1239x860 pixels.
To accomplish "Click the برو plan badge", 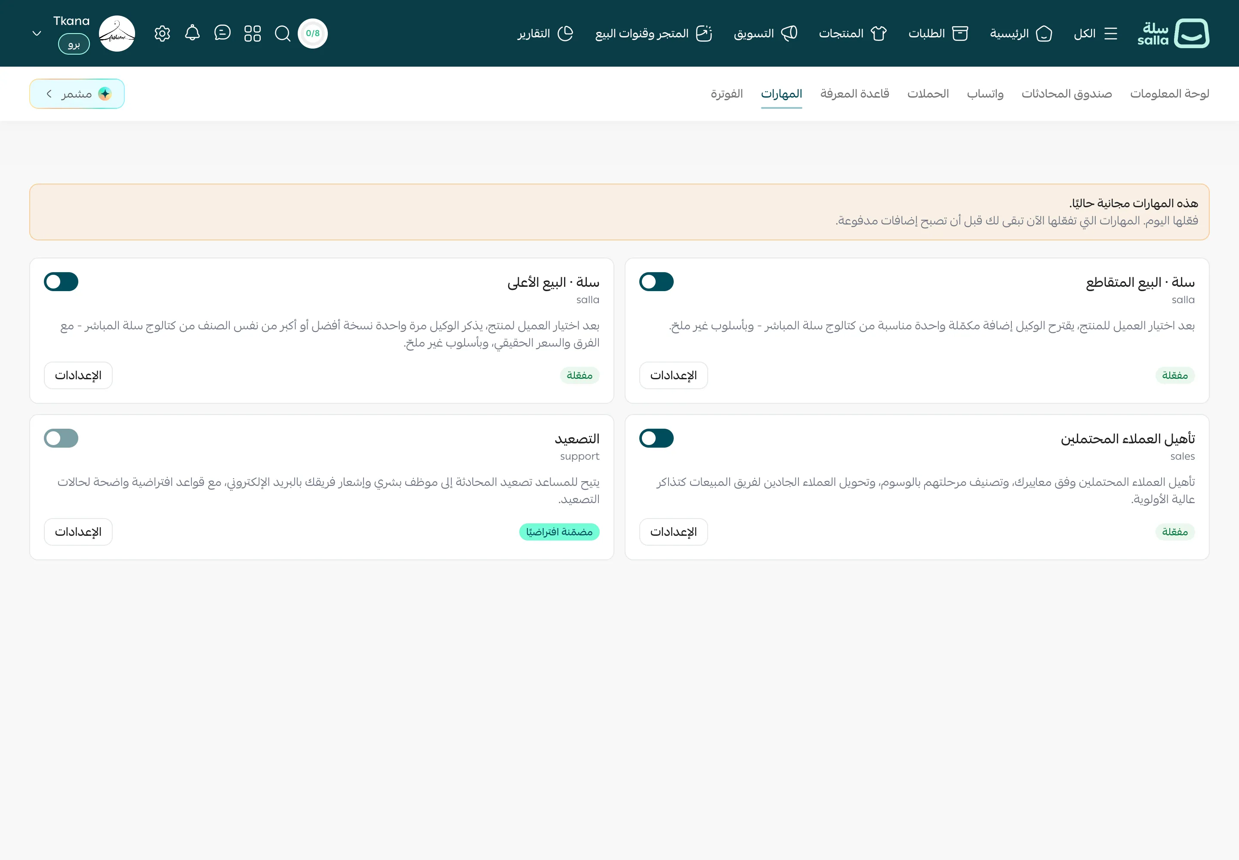I will click(74, 44).
